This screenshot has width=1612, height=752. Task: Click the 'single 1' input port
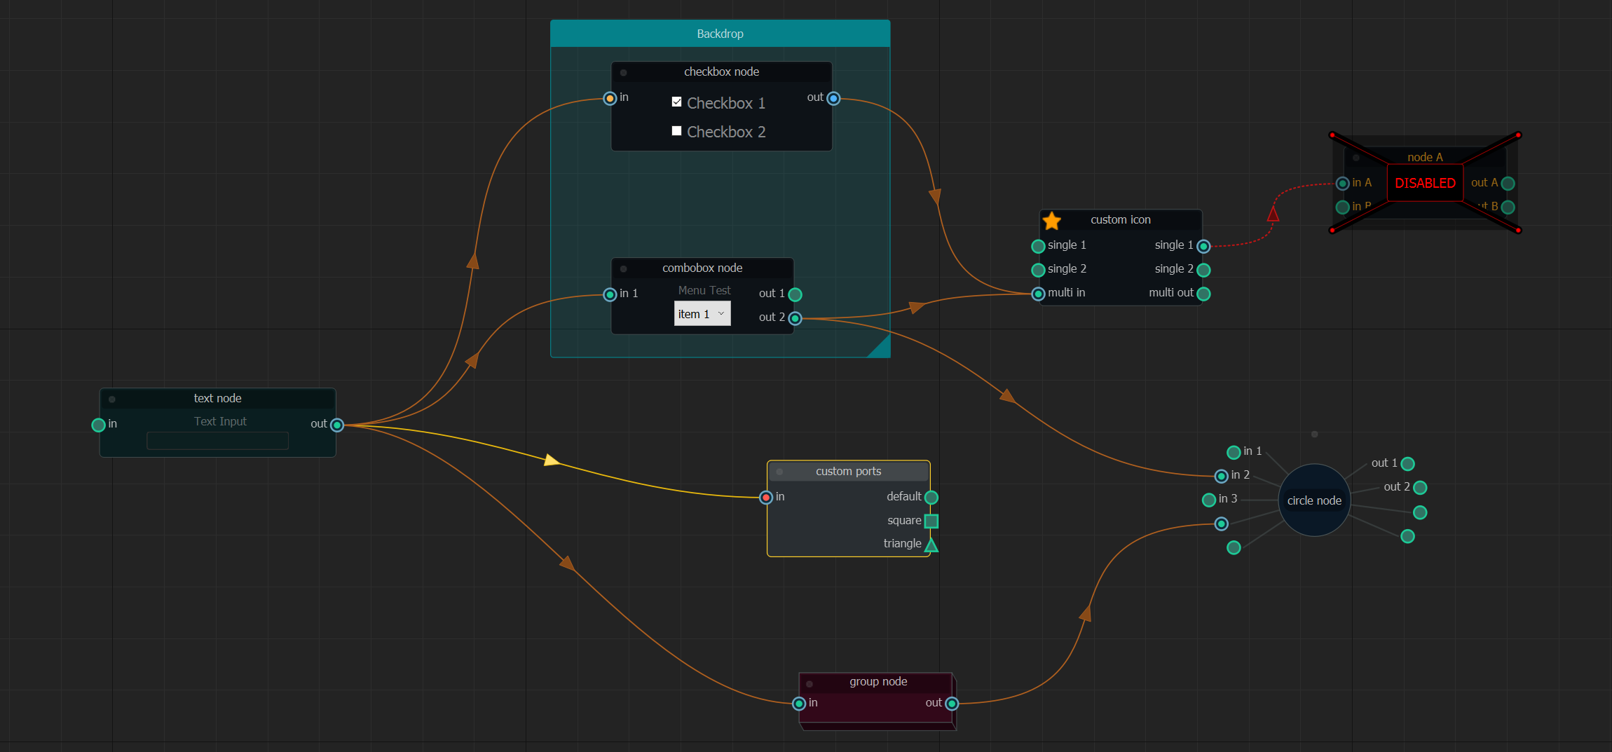(x=1038, y=247)
